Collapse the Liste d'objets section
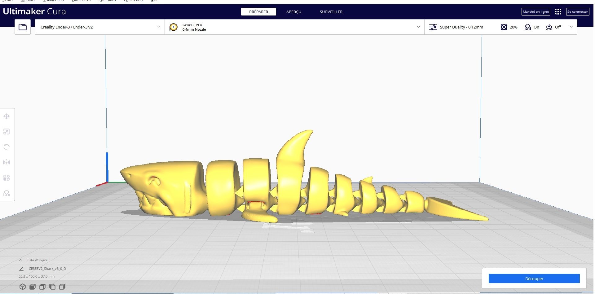Image resolution: width=595 pixels, height=294 pixels. point(20,260)
